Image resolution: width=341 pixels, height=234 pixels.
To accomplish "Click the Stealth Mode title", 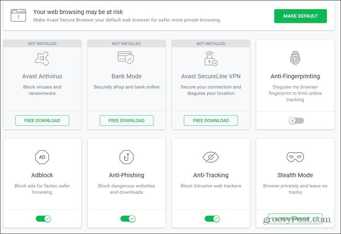I will (x=295, y=175).
